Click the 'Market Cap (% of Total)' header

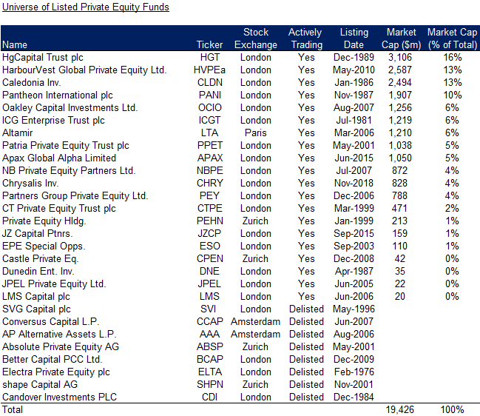coord(453,38)
